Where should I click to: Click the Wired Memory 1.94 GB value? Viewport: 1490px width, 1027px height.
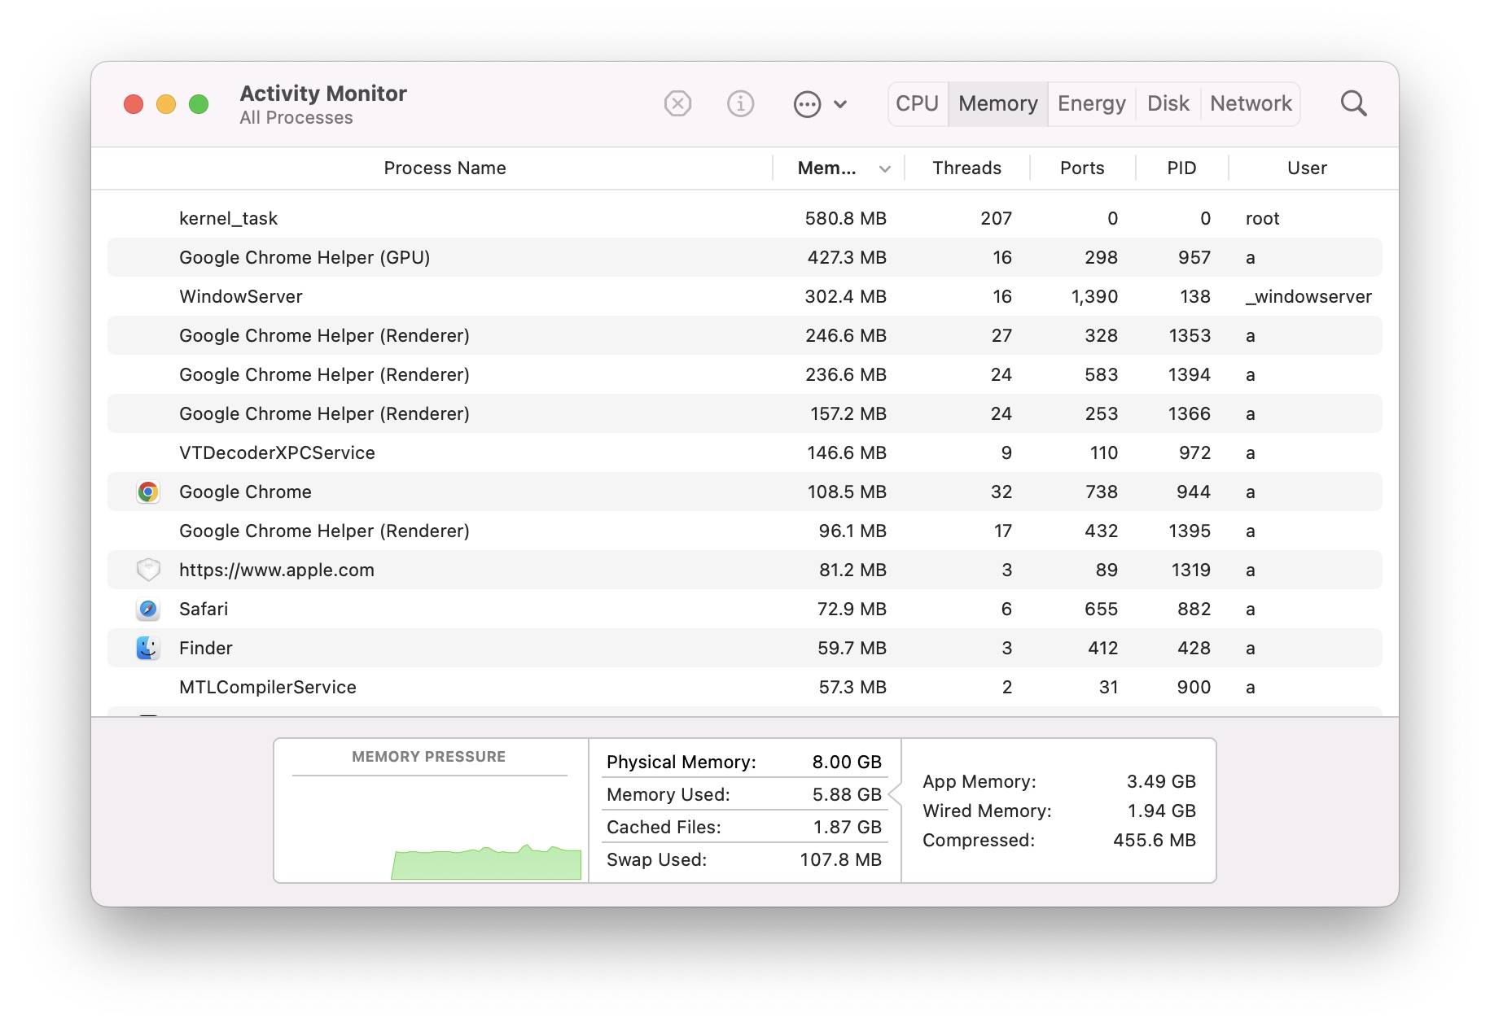(x=1161, y=811)
